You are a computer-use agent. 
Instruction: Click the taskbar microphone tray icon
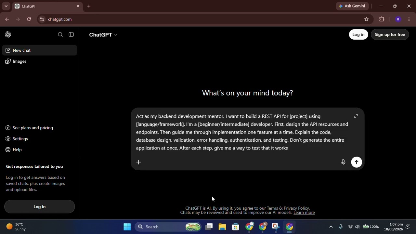[x=341, y=227]
